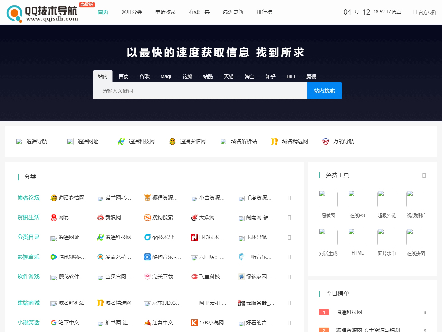Click the 万能导航 shield icon

point(325,141)
